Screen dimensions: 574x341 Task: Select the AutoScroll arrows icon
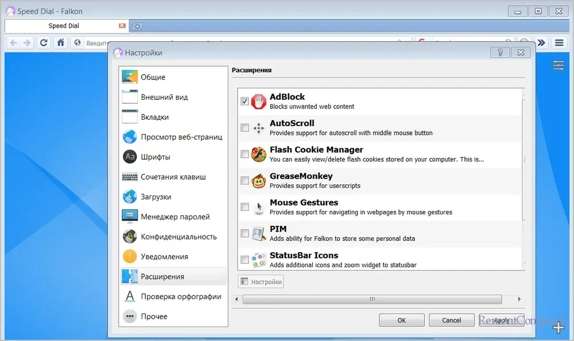click(x=258, y=128)
